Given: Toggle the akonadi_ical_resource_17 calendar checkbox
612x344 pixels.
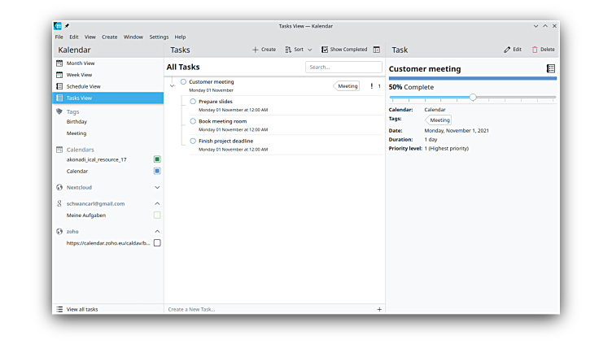Looking at the screenshot, I should click(x=157, y=159).
